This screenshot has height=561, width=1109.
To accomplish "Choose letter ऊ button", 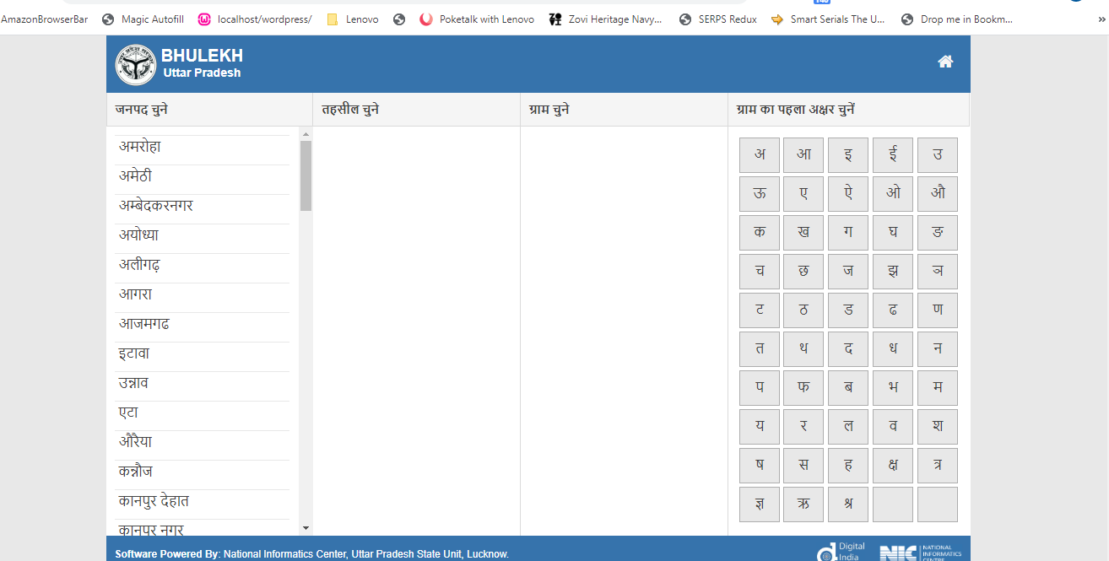I will (760, 194).
